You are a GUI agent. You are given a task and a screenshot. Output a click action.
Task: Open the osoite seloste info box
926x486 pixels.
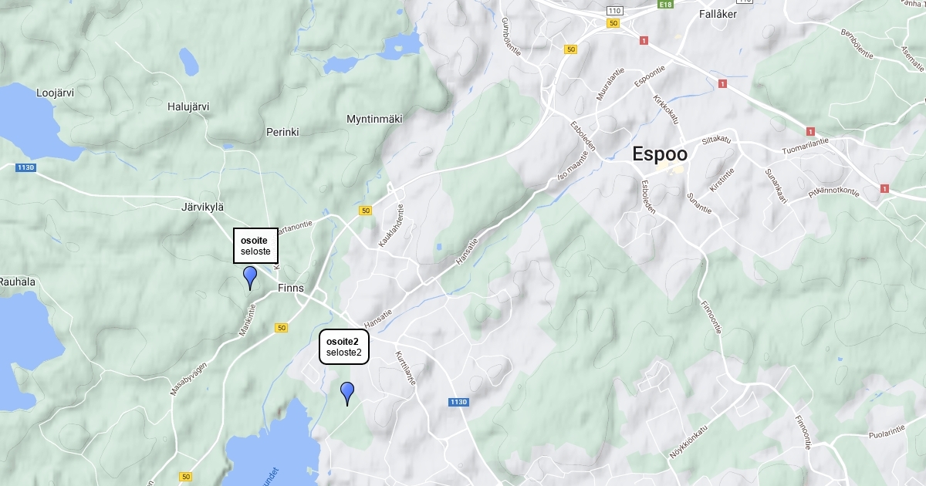pyautogui.click(x=255, y=246)
